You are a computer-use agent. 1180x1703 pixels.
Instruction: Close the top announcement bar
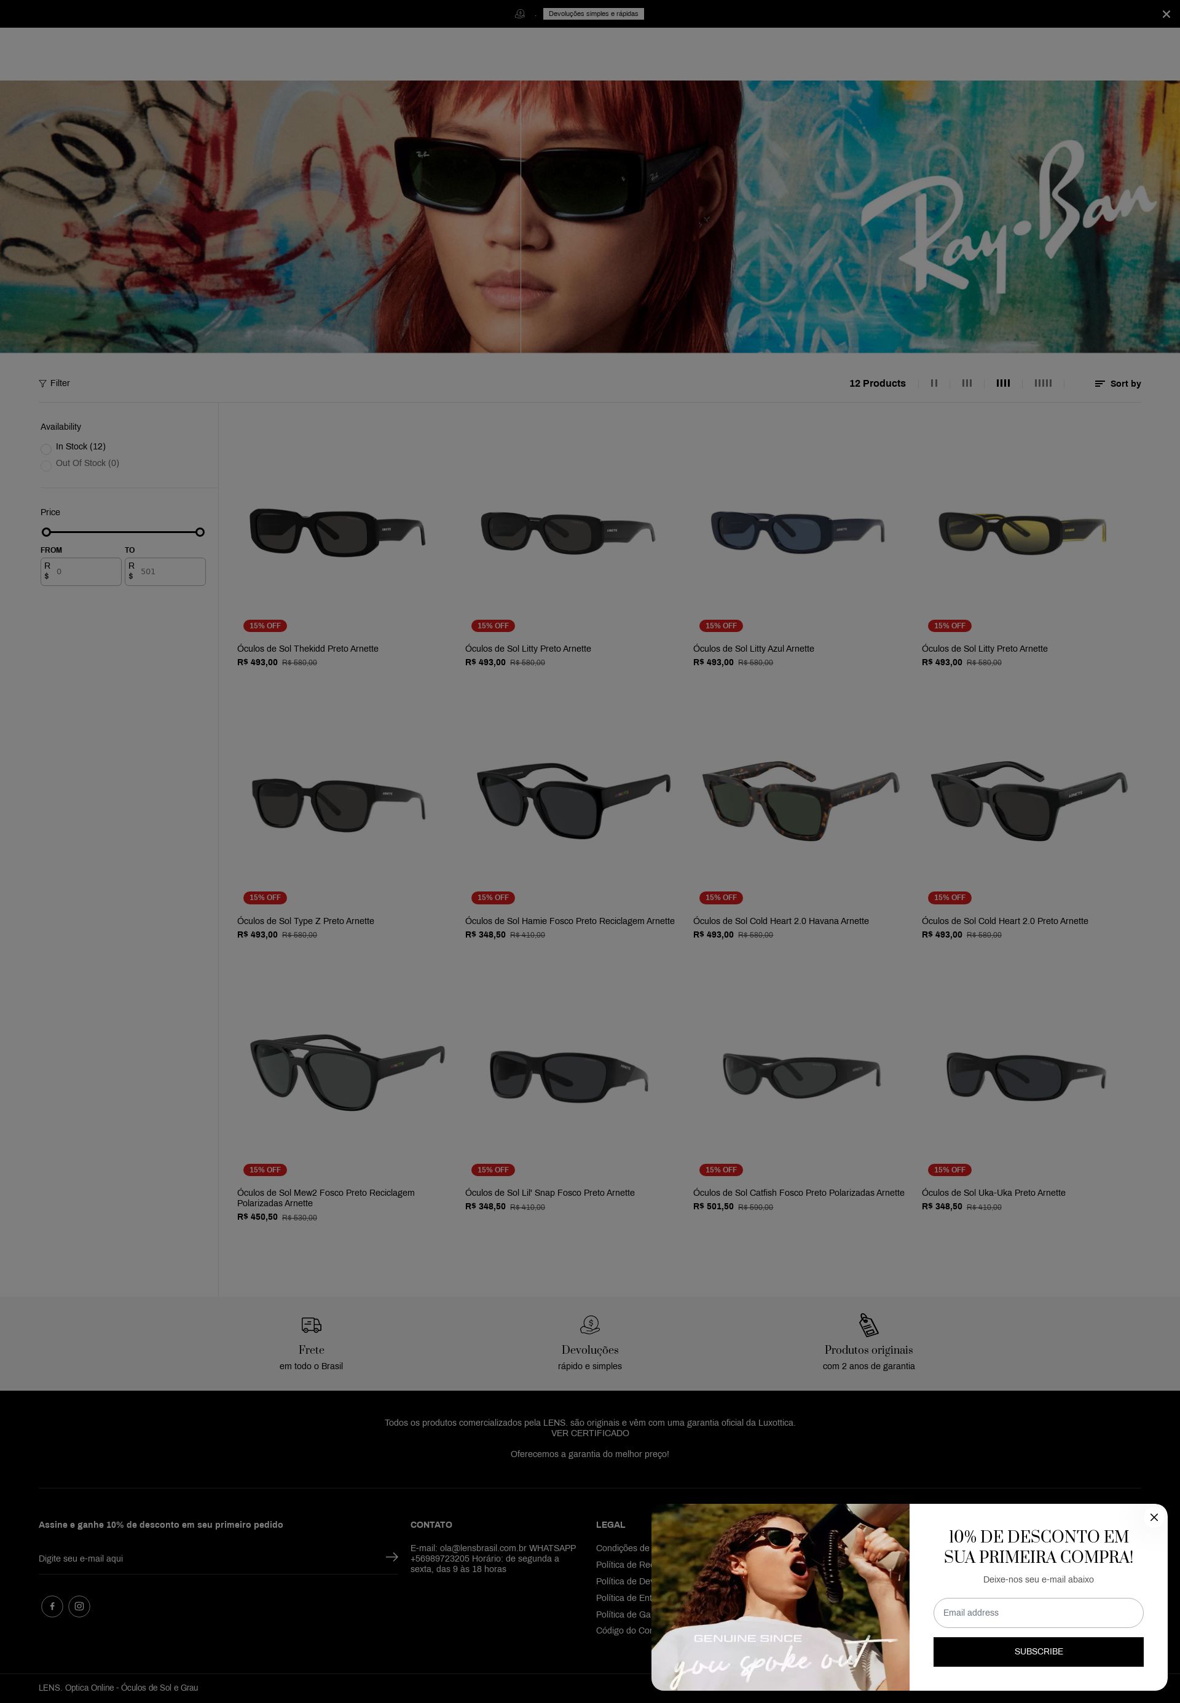pyautogui.click(x=1166, y=14)
